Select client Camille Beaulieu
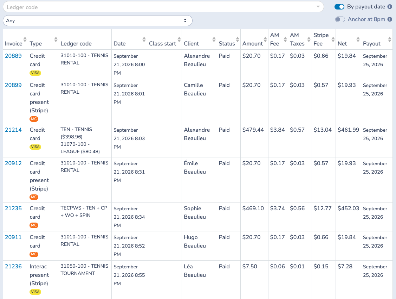396x299 pixels. tap(195, 89)
